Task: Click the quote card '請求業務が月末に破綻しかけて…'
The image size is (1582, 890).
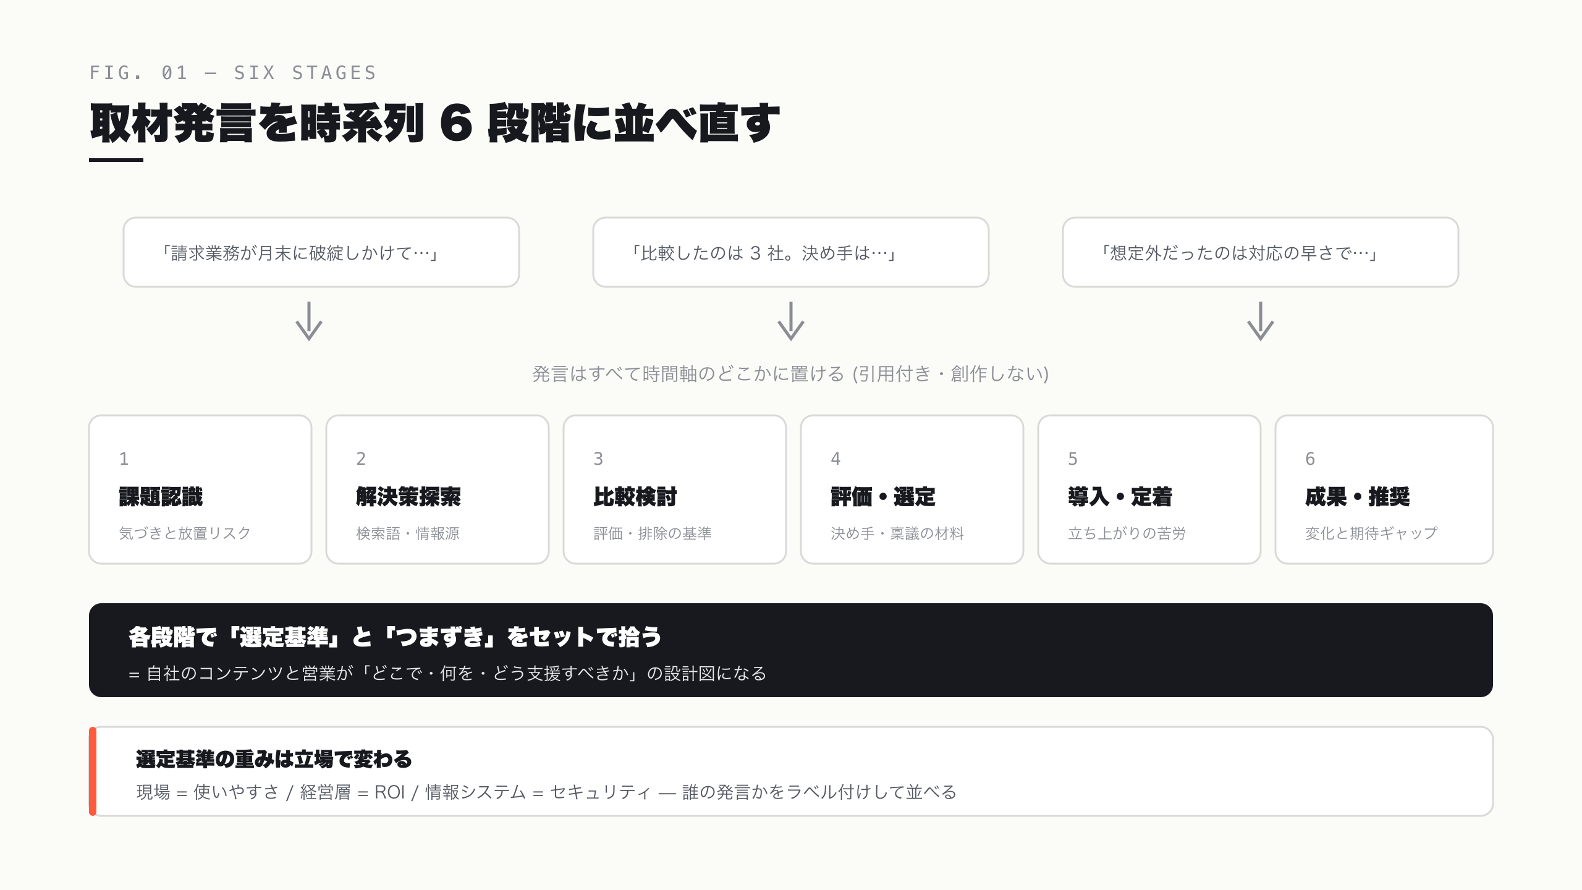Action: point(321,252)
